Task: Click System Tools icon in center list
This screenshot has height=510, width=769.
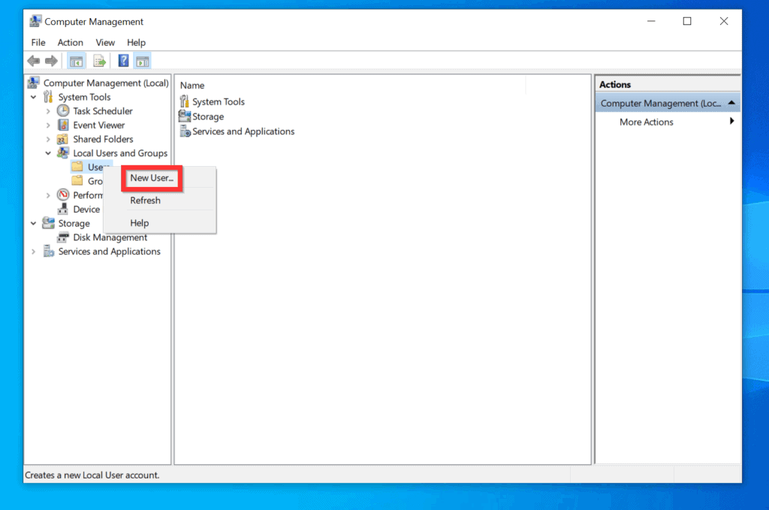Action: pos(185,101)
